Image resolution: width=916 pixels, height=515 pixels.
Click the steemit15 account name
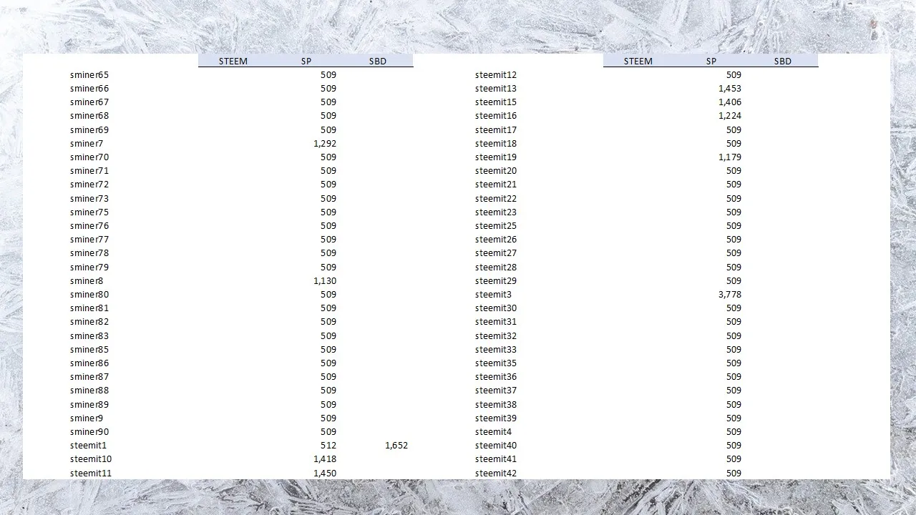coord(496,102)
